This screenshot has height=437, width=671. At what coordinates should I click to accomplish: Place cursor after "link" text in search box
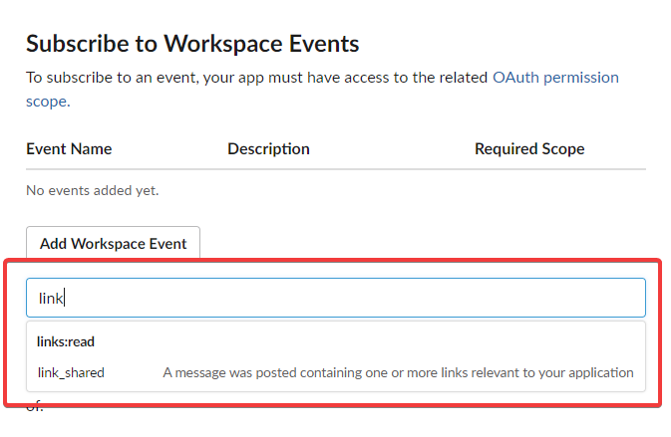64,299
